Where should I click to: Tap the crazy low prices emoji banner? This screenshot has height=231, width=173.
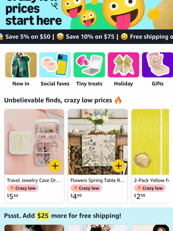86,15
